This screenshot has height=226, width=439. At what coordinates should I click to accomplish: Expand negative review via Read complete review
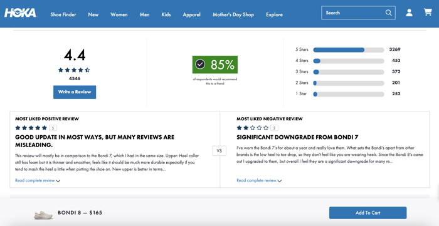click(x=259, y=180)
